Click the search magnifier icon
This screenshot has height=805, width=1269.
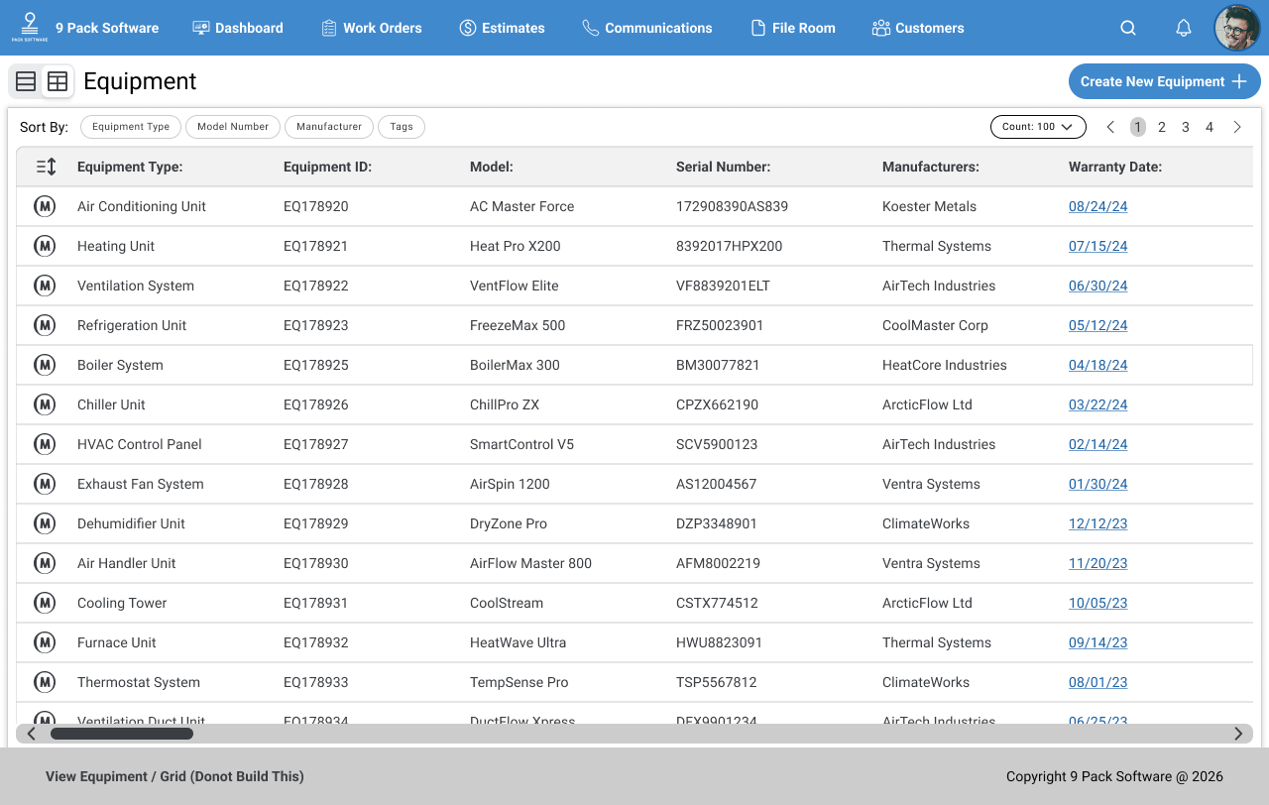[1128, 28]
